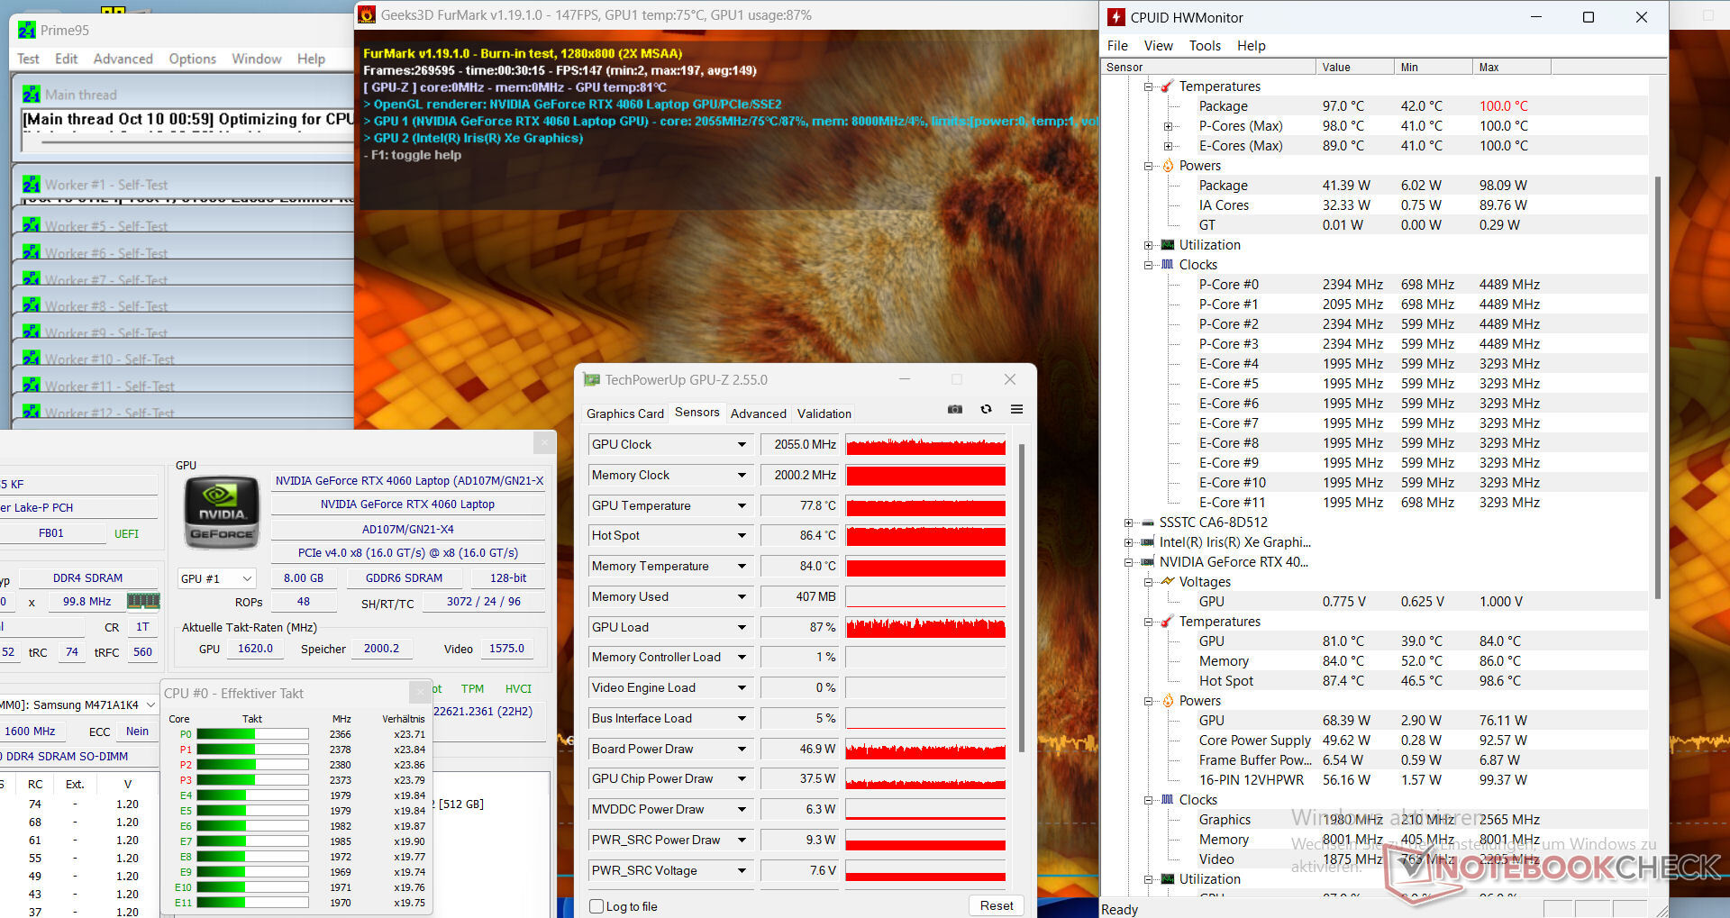Open Prime95 Options menu
Viewport: 1730px width, 918px height.
(x=193, y=59)
